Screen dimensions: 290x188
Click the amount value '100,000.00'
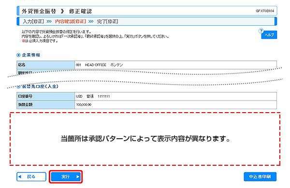pyautogui.click(x=84, y=104)
